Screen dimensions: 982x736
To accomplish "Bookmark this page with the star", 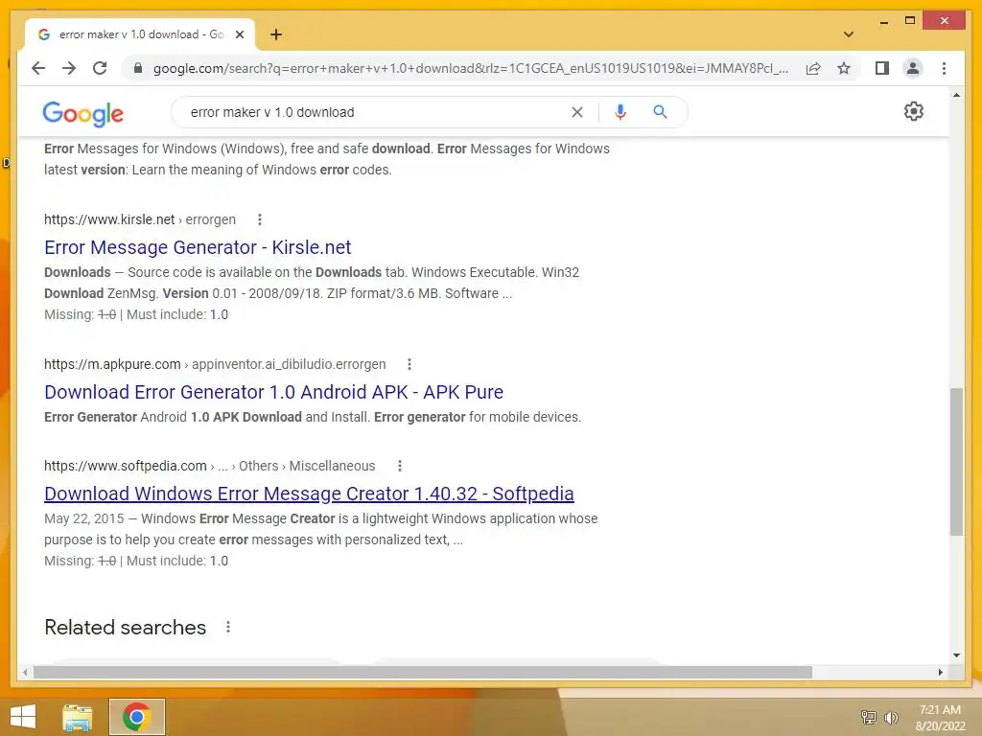I will point(844,68).
